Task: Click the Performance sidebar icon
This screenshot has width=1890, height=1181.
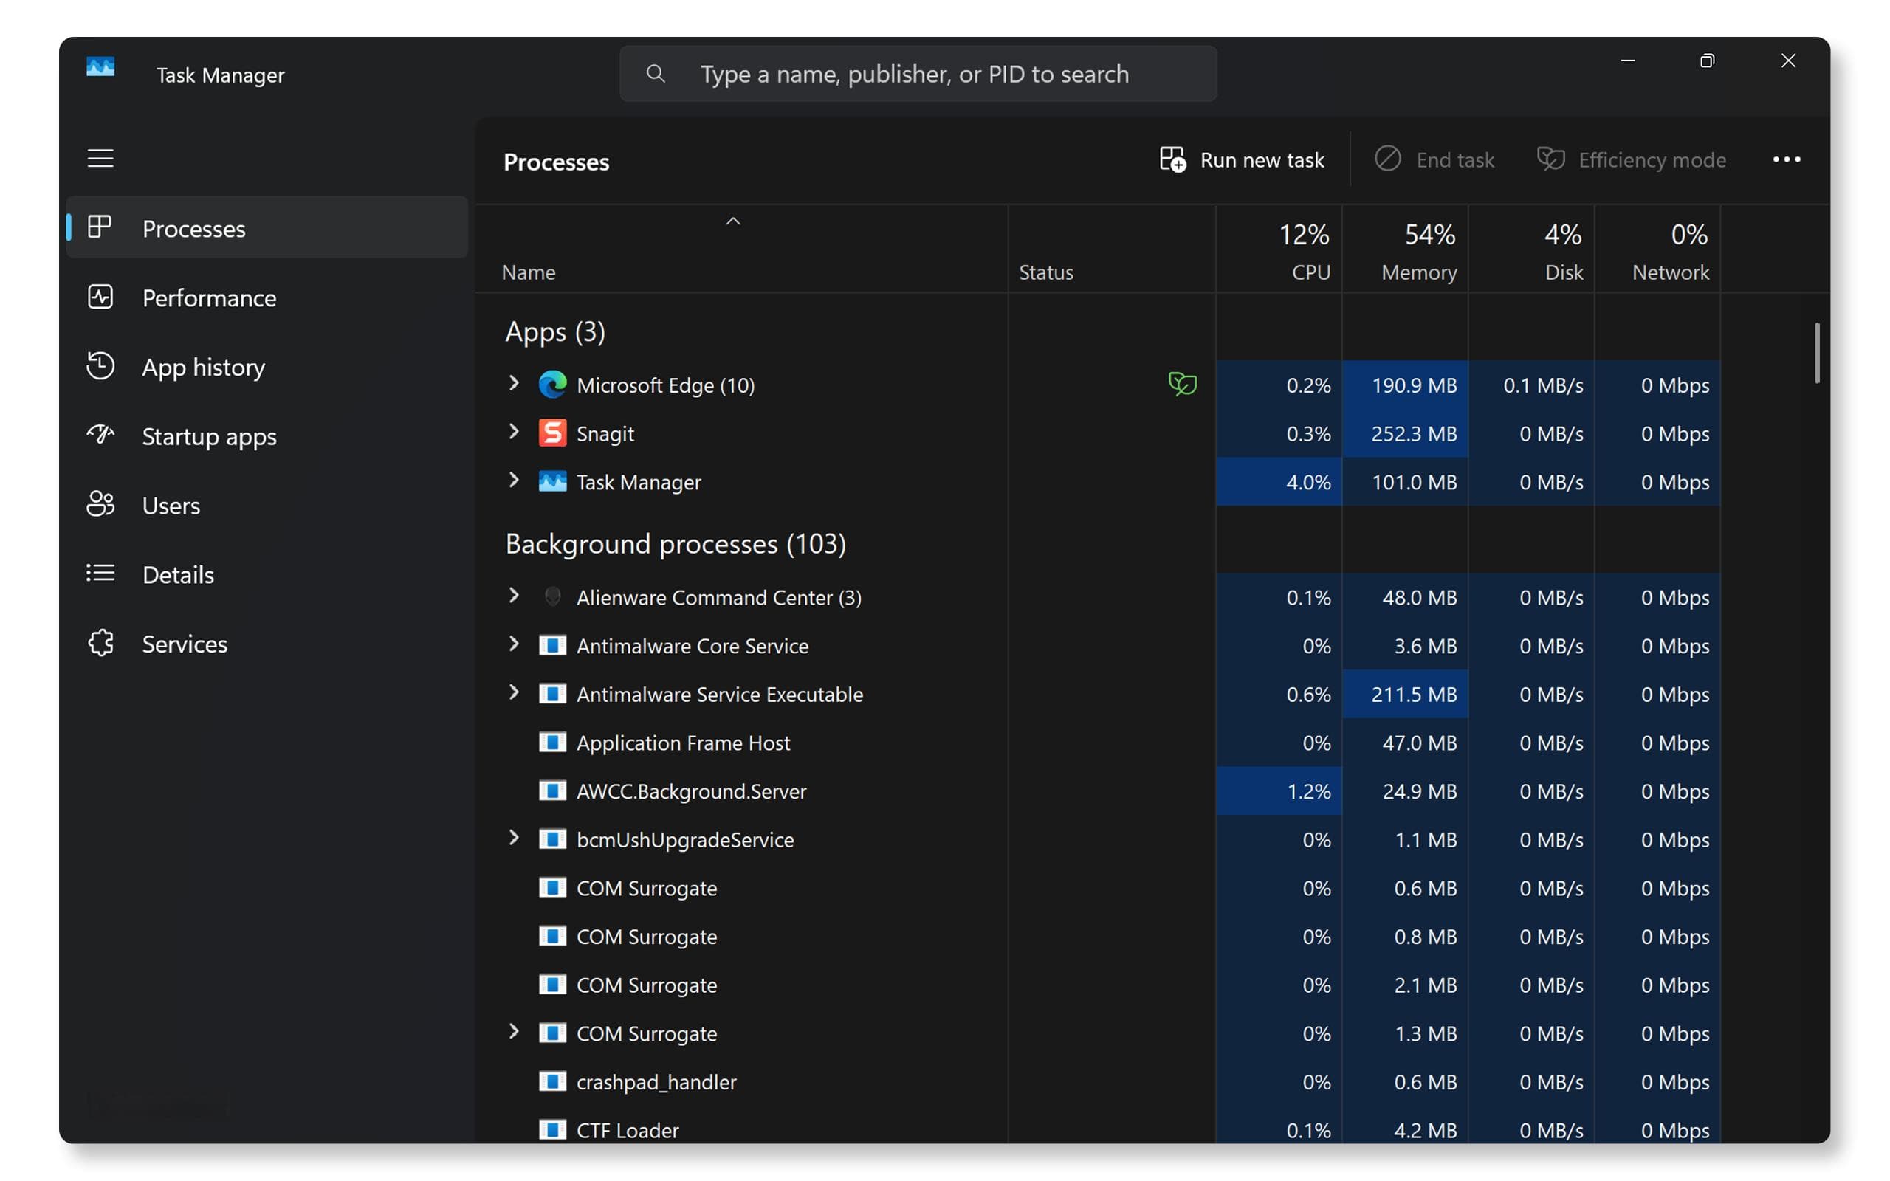Action: coord(100,297)
